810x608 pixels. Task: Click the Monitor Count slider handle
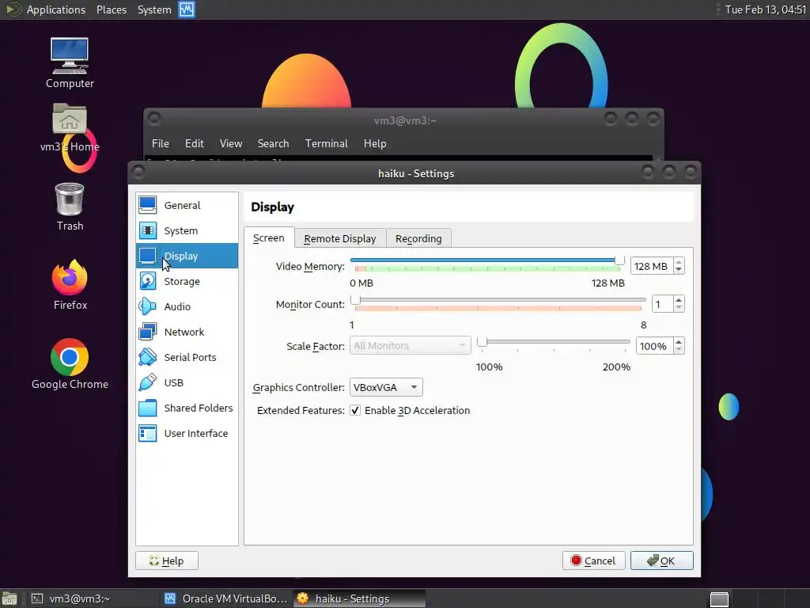tap(355, 299)
